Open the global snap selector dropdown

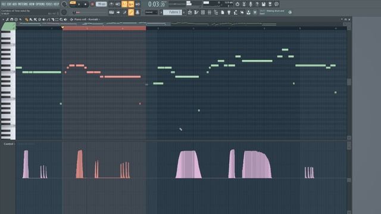[x=151, y=12]
